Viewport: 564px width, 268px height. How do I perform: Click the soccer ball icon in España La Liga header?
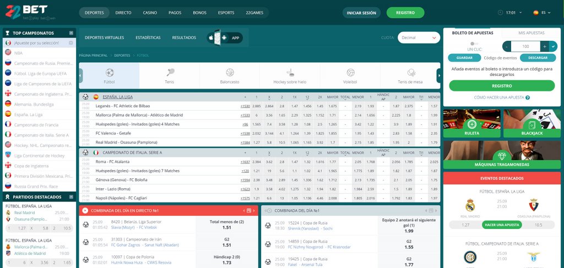point(85,97)
